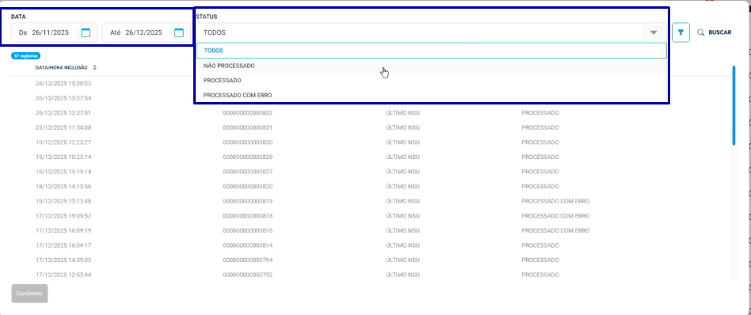
Task: Click PROCESSADO COM ERRO status in the 000000000000818 row
Action: pyautogui.click(x=555, y=216)
